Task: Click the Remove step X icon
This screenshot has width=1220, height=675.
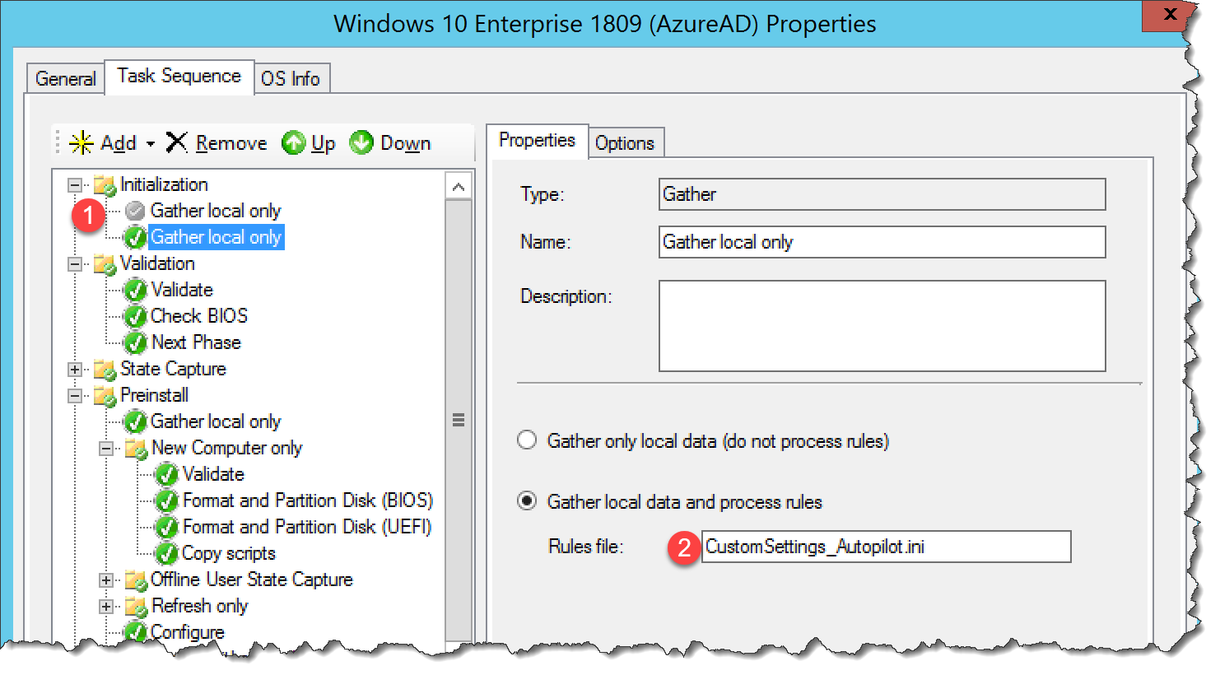Action: click(176, 142)
